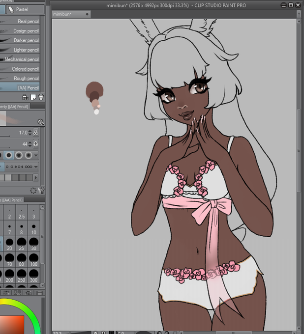Choose brush size preset 30

33,245
